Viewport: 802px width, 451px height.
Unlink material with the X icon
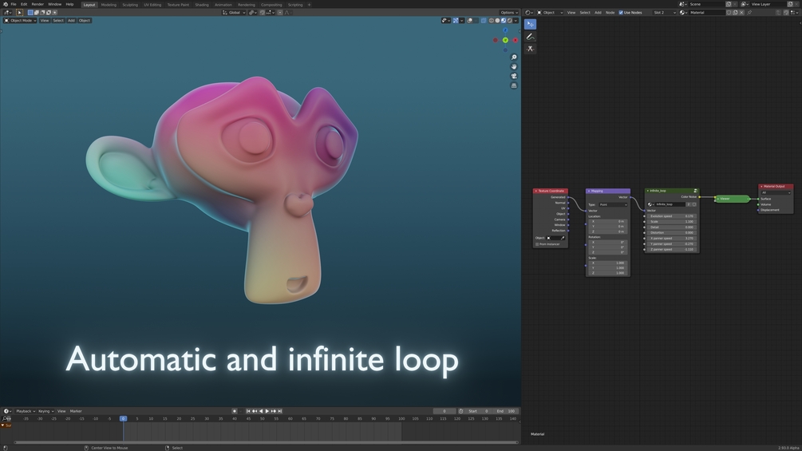(x=741, y=12)
